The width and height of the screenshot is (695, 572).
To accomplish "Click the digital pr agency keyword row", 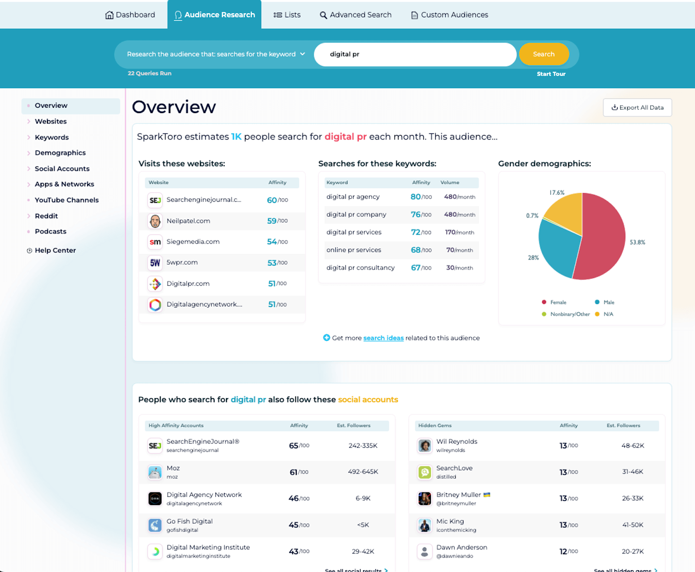I will [x=401, y=197].
